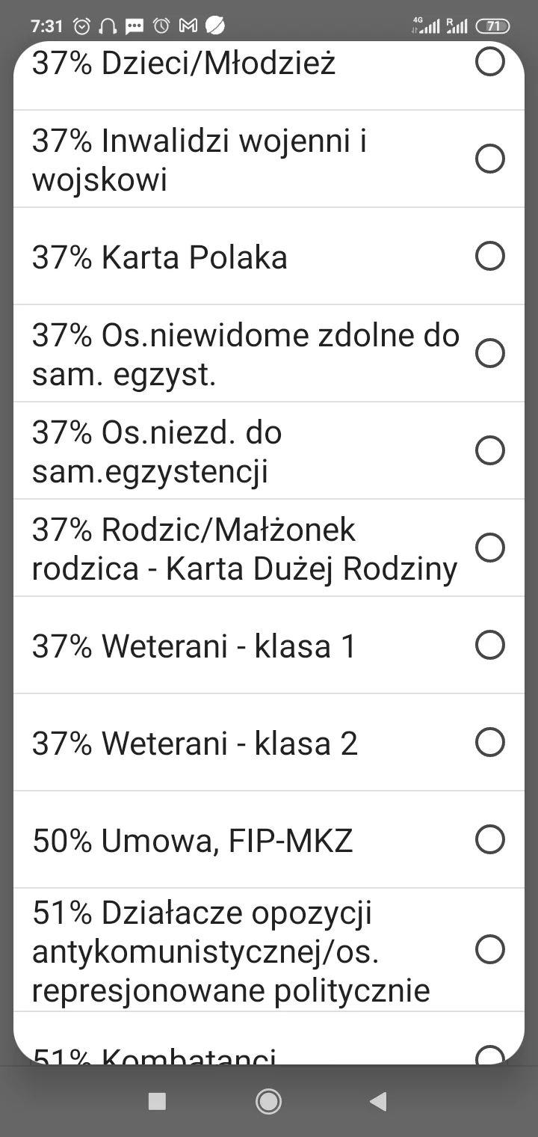Pick 37% Os.niewidome zdolne do sam. egzyst.
538x1137 pixels.
coord(490,353)
